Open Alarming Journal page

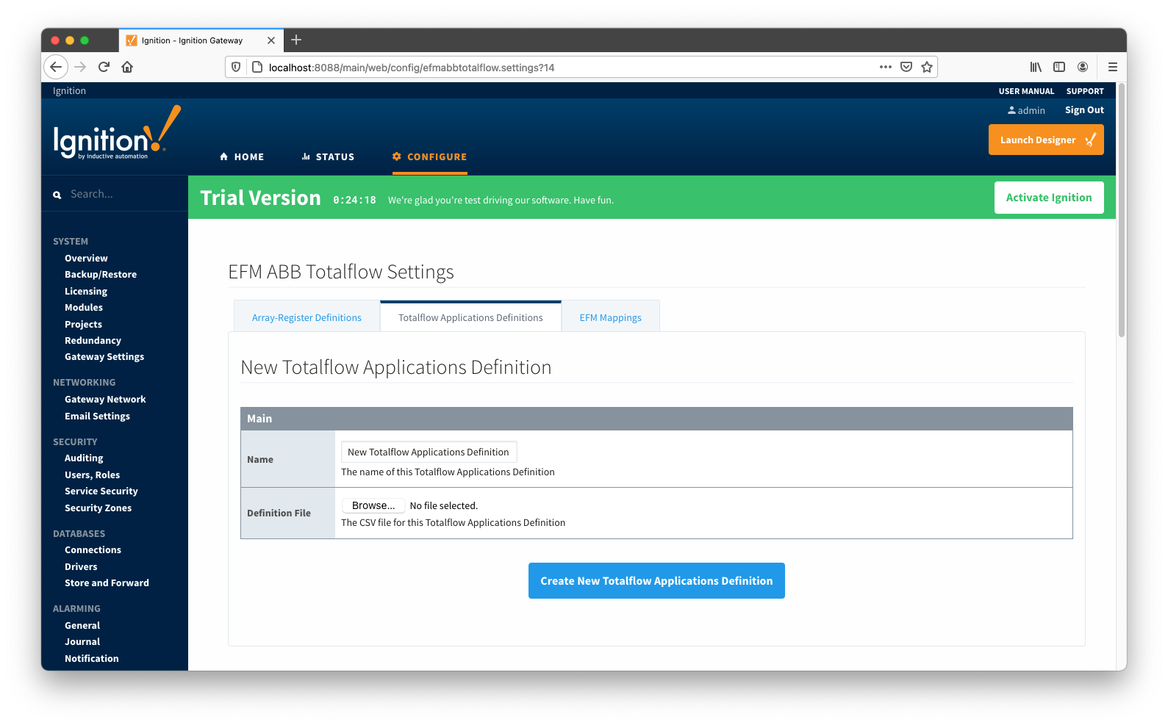coord(82,642)
